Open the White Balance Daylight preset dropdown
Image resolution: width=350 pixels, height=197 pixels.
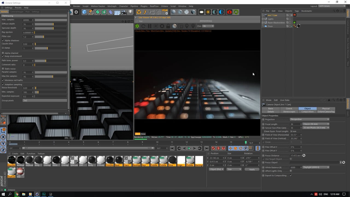coord(316,167)
